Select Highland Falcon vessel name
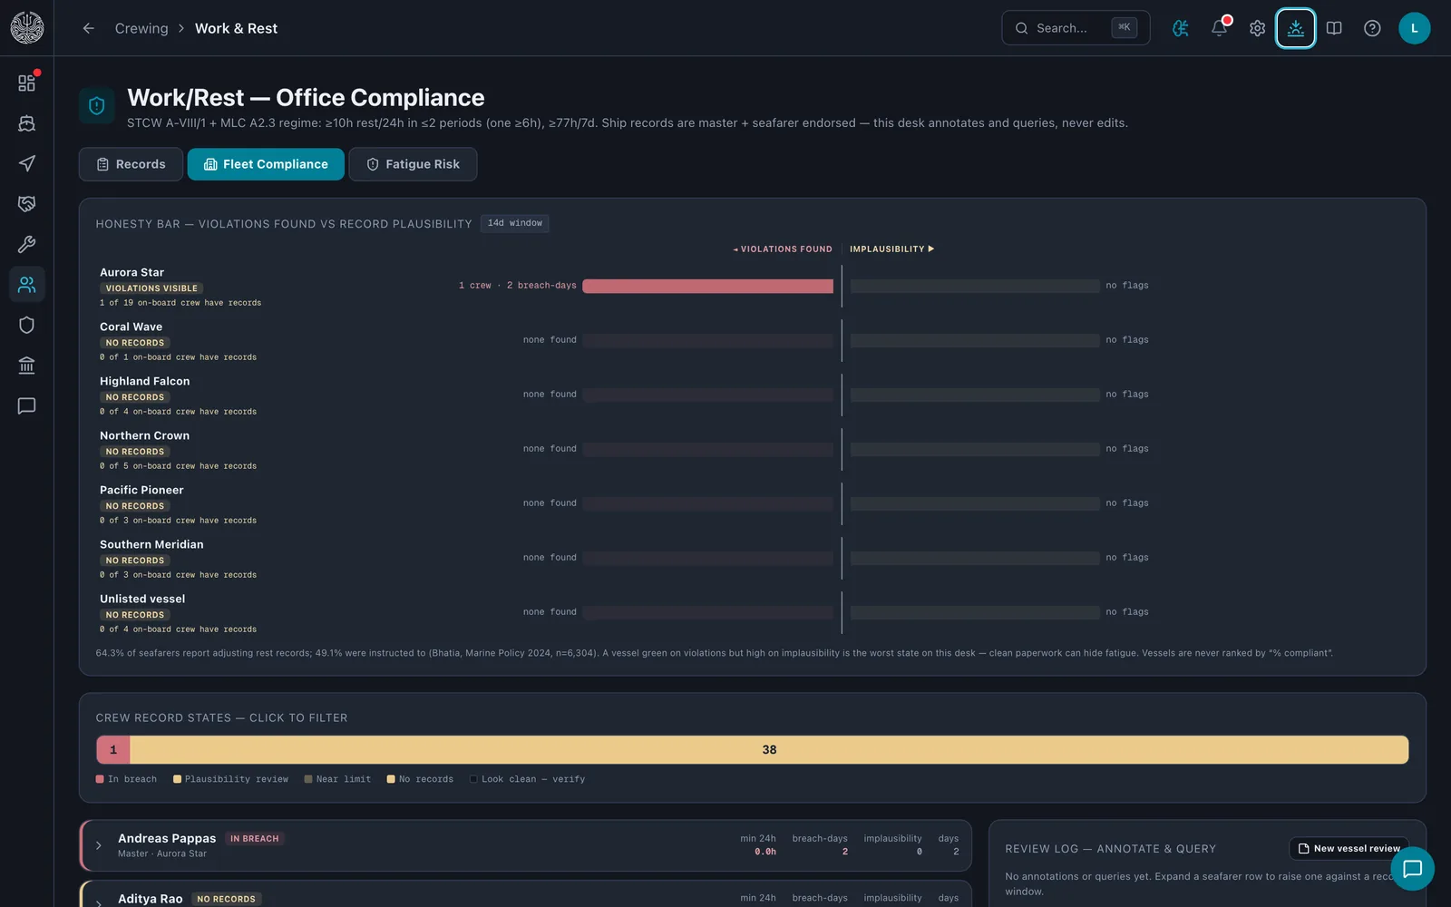 [144, 381]
